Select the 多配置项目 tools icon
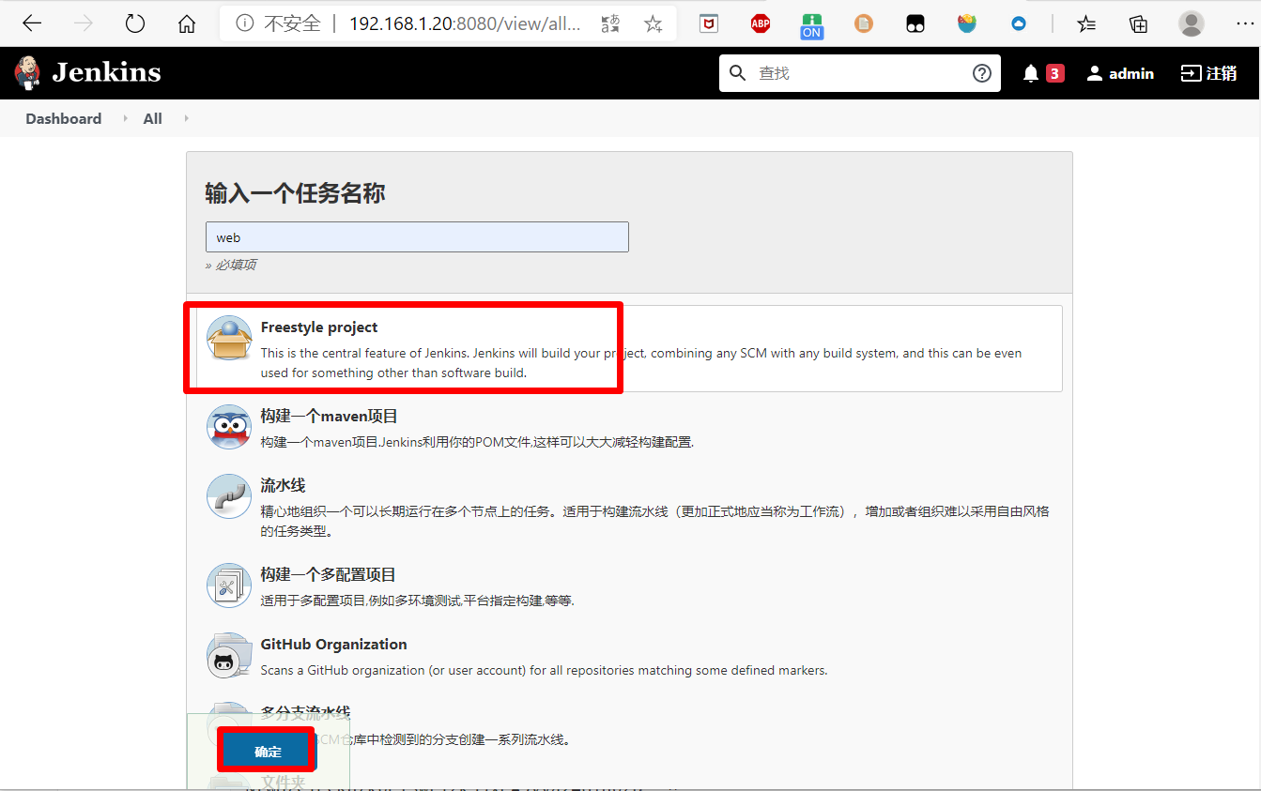The height and width of the screenshot is (791, 1261). click(229, 586)
